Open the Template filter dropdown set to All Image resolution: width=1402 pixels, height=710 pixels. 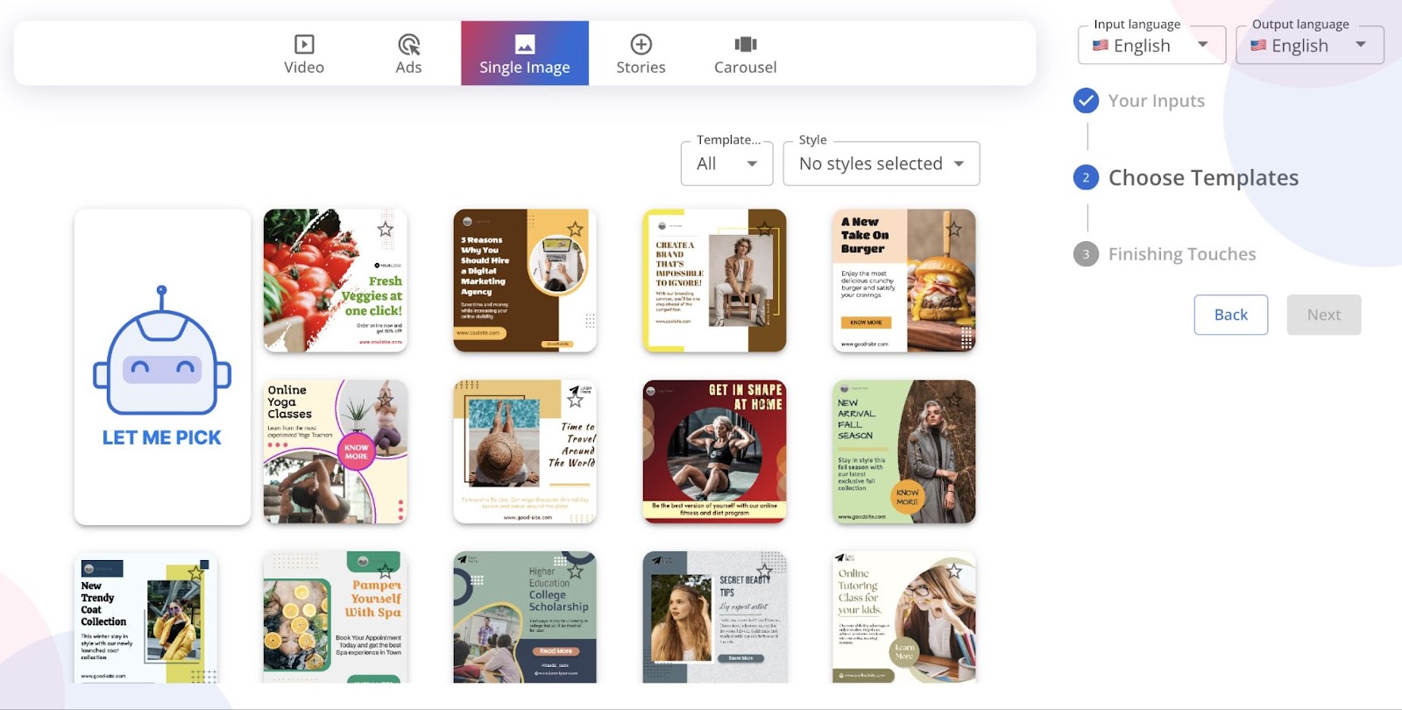pos(727,164)
